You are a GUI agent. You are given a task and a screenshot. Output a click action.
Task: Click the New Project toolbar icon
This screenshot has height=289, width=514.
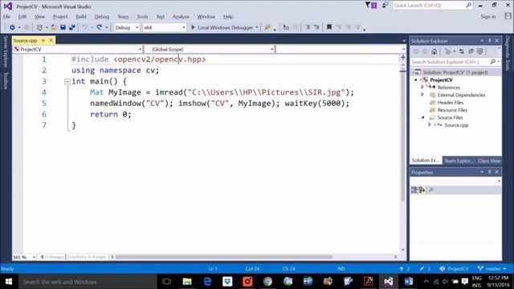pyautogui.click(x=39, y=27)
